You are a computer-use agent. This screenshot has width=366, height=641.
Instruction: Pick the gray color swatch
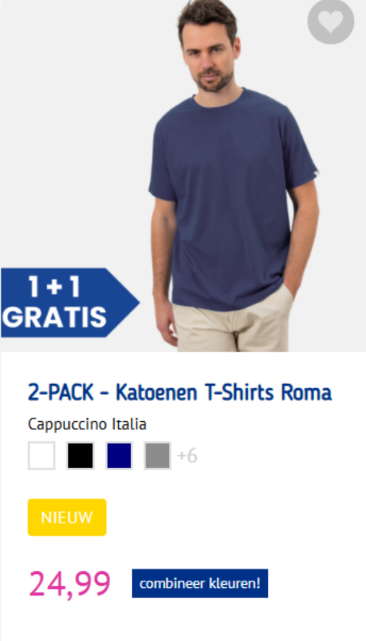click(157, 455)
